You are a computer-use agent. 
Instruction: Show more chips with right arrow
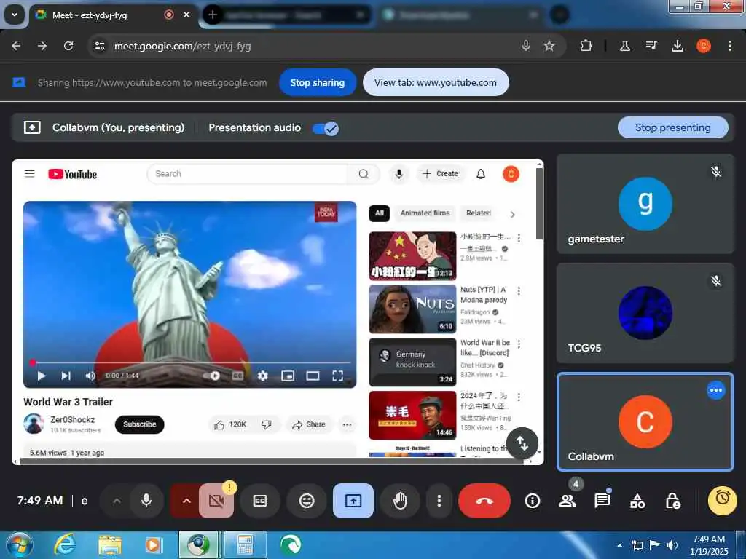[x=512, y=215]
